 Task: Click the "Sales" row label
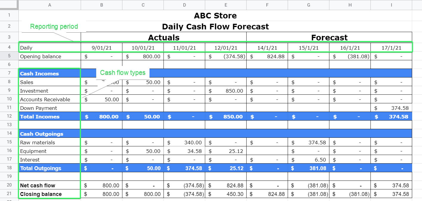27,82
